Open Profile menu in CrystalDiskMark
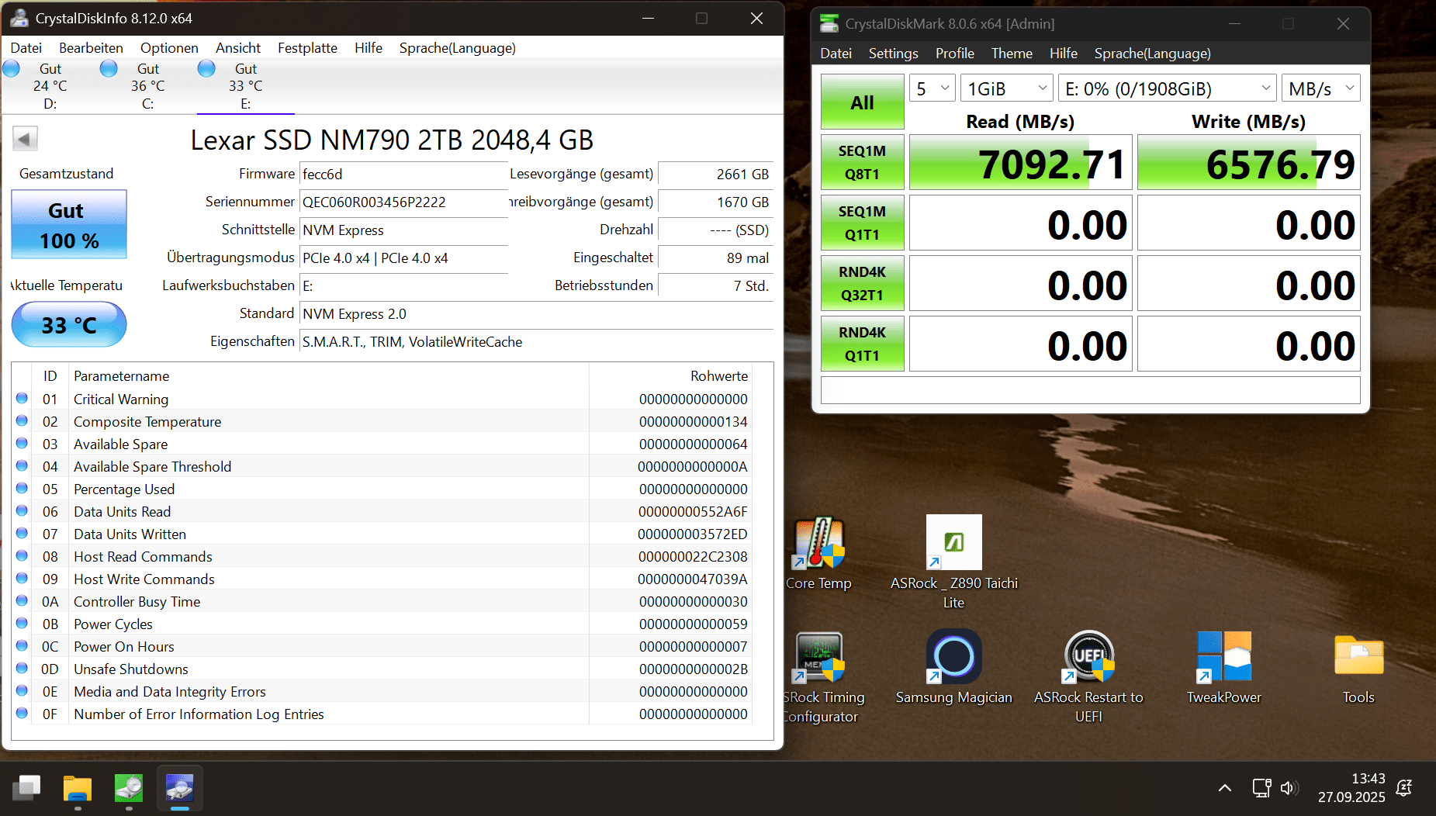 click(954, 54)
